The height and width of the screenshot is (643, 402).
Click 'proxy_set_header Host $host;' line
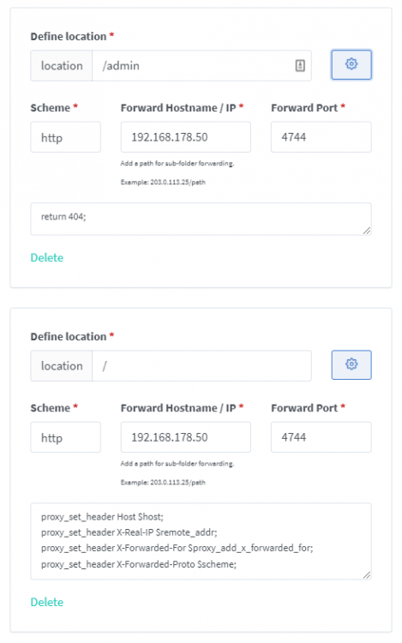click(x=102, y=517)
